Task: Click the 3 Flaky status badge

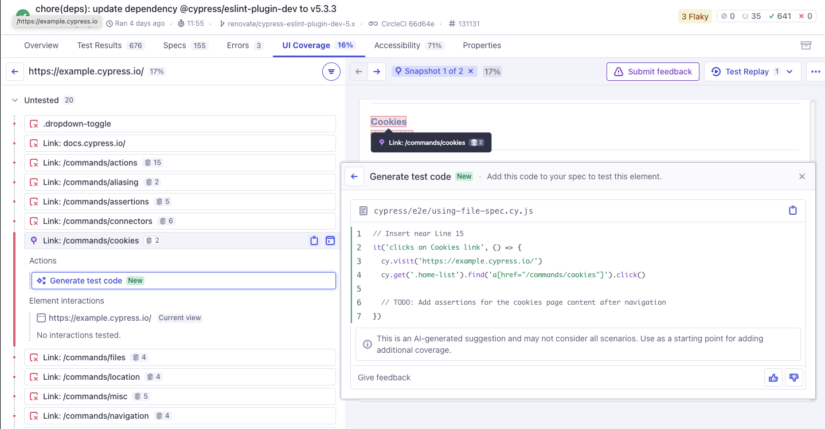Action: [695, 17]
